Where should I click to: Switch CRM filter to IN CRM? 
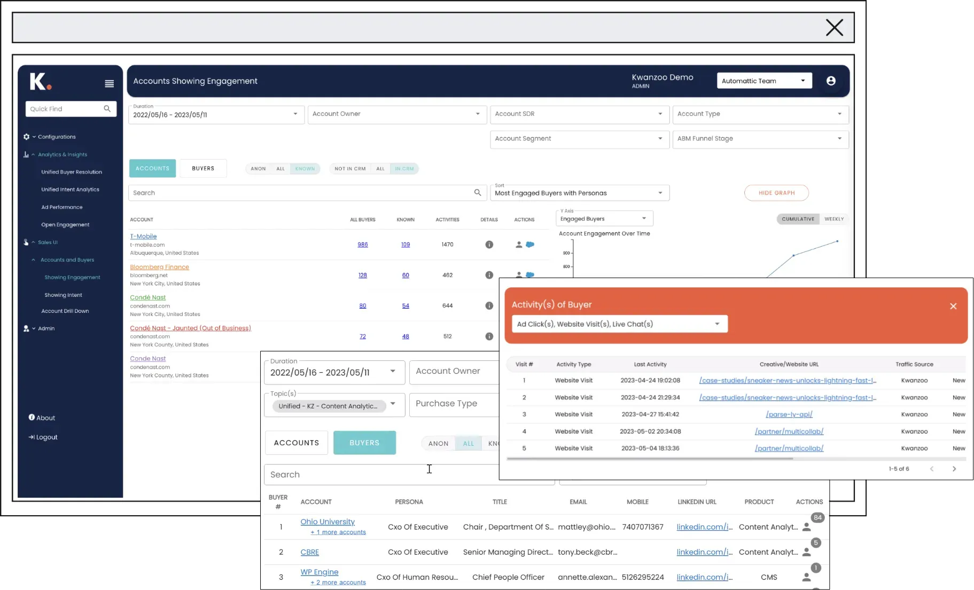404,168
